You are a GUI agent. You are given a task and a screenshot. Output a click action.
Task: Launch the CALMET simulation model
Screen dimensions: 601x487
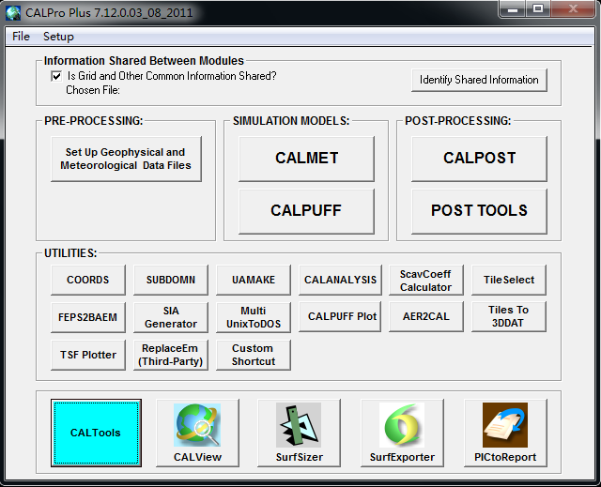point(306,159)
